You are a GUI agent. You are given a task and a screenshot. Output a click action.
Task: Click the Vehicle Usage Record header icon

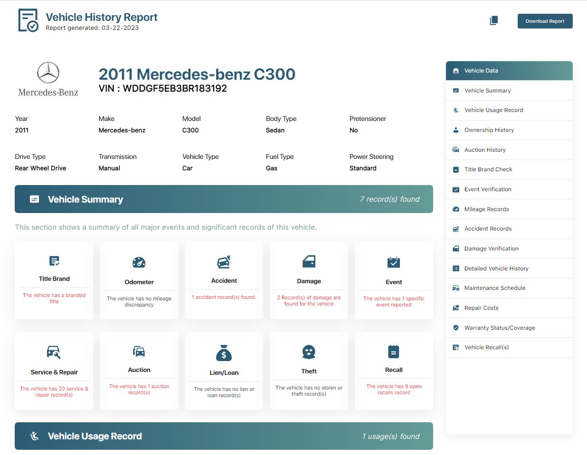pos(35,436)
